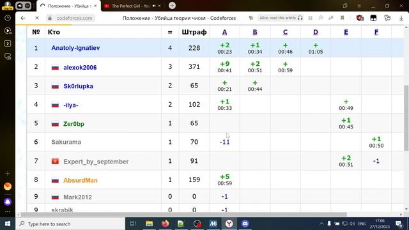Screen dimensions: 409x230
Task: Open AbsurdMan's profile
Action: click(x=81, y=180)
